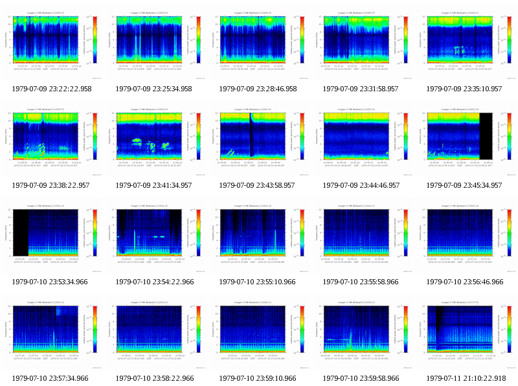Click the caption text 1979-07-09 23:31:58.957
This screenshot has height=386, width=518.
click(x=361, y=89)
